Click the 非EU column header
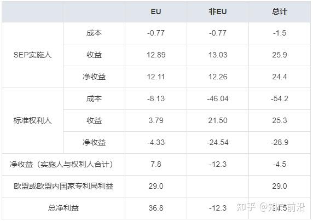Image resolution: width=313 pixels, height=221 pixels. click(x=218, y=11)
